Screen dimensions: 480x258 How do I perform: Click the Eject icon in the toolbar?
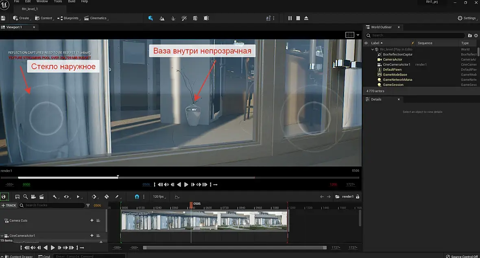[306, 18]
